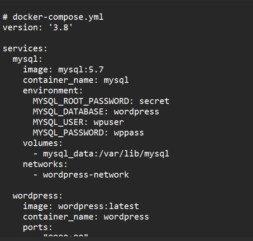The height and width of the screenshot is (241, 253).
Task: Click the 'wppass' password value
Action: click(x=129, y=132)
